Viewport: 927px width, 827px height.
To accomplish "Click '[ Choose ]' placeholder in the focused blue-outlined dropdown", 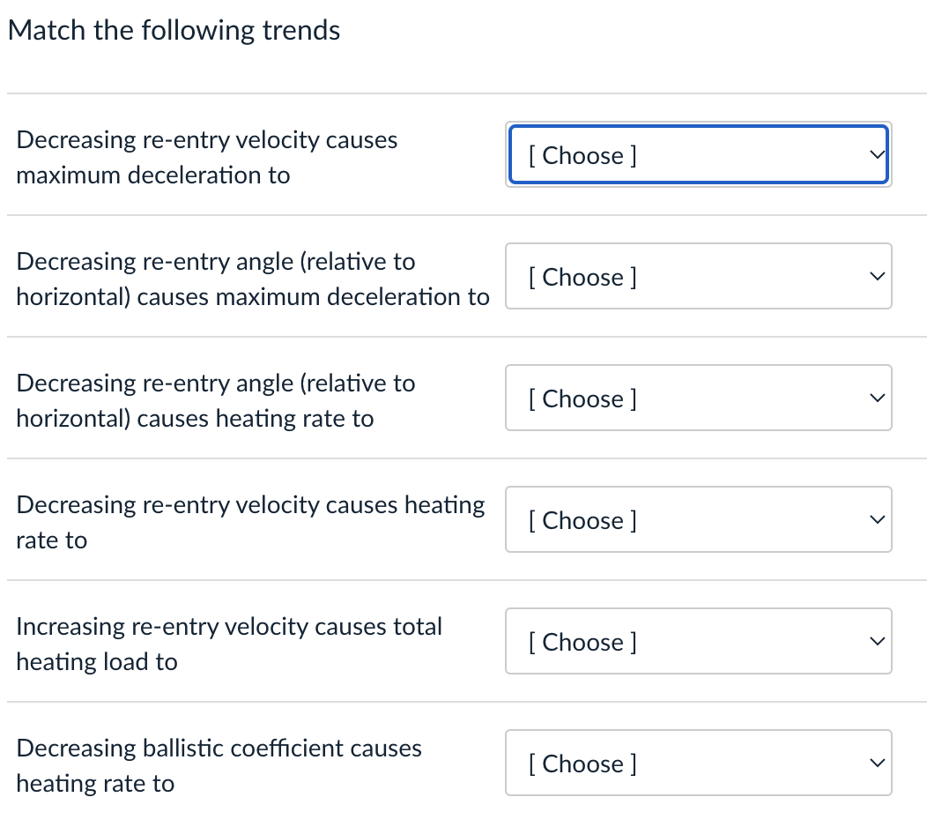I will (582, 155).
